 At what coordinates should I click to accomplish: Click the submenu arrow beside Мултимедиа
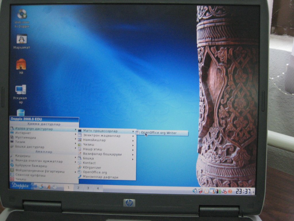pos(76,139)
